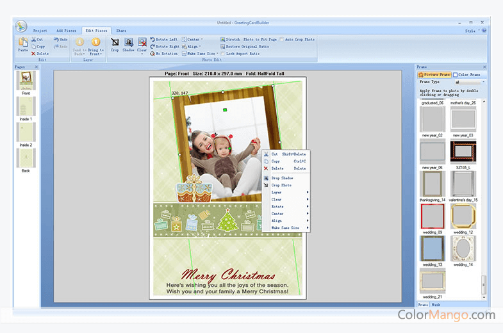
Task: Click the Bring to Front layer icon
Action: tap(95, 44)
